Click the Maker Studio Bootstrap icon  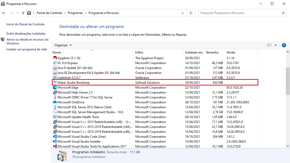click(x=55, y=83)
